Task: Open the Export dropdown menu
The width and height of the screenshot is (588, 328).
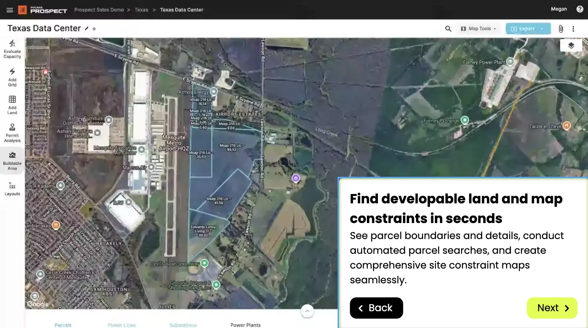Action: point(528,29)
